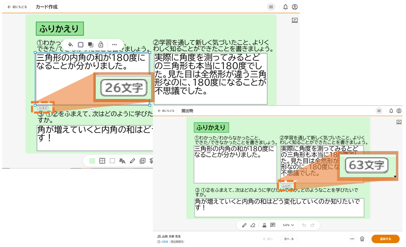Click 前にもどる button in 提出物 window
The image size is (406, 247).
[x=166, y=111]
